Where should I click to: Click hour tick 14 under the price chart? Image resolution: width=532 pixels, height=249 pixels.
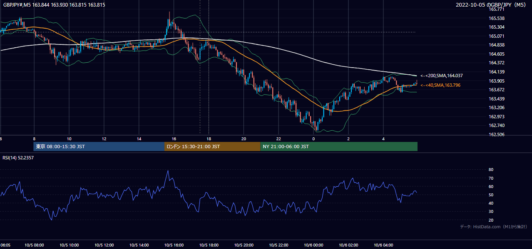click(x=139, y=139)
